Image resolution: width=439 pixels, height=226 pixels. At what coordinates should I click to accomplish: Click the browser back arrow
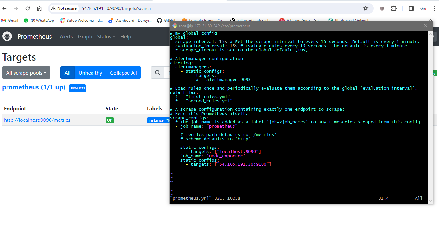pos(7,8)
